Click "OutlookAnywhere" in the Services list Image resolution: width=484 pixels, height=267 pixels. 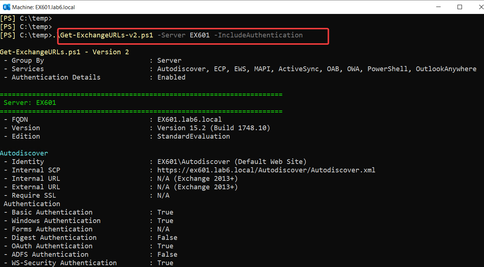click(446, 69)
